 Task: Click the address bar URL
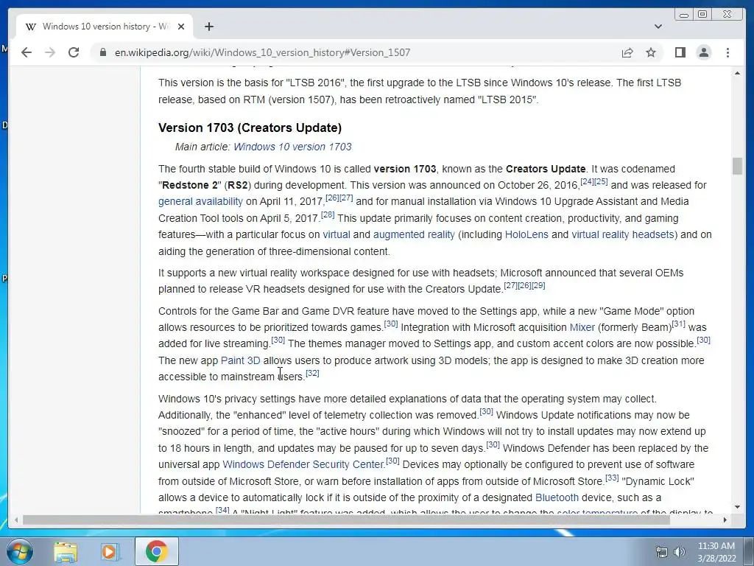point(263,52)
